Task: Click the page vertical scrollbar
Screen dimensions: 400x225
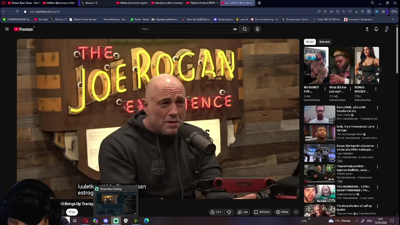Action: (x=397, y=50)
